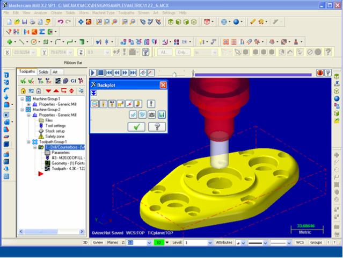Viewport: 343px width, 258px height.
Task: Collapse Machine Group-2 tree node
Action: click(x=23, y=110)
